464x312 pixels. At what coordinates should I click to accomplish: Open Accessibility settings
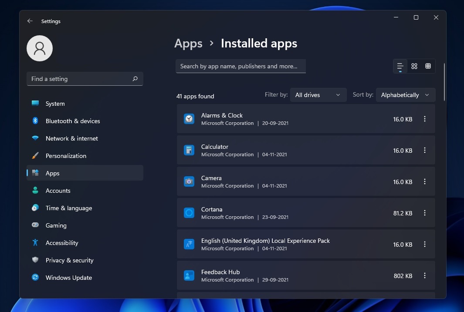coord(35,243)
